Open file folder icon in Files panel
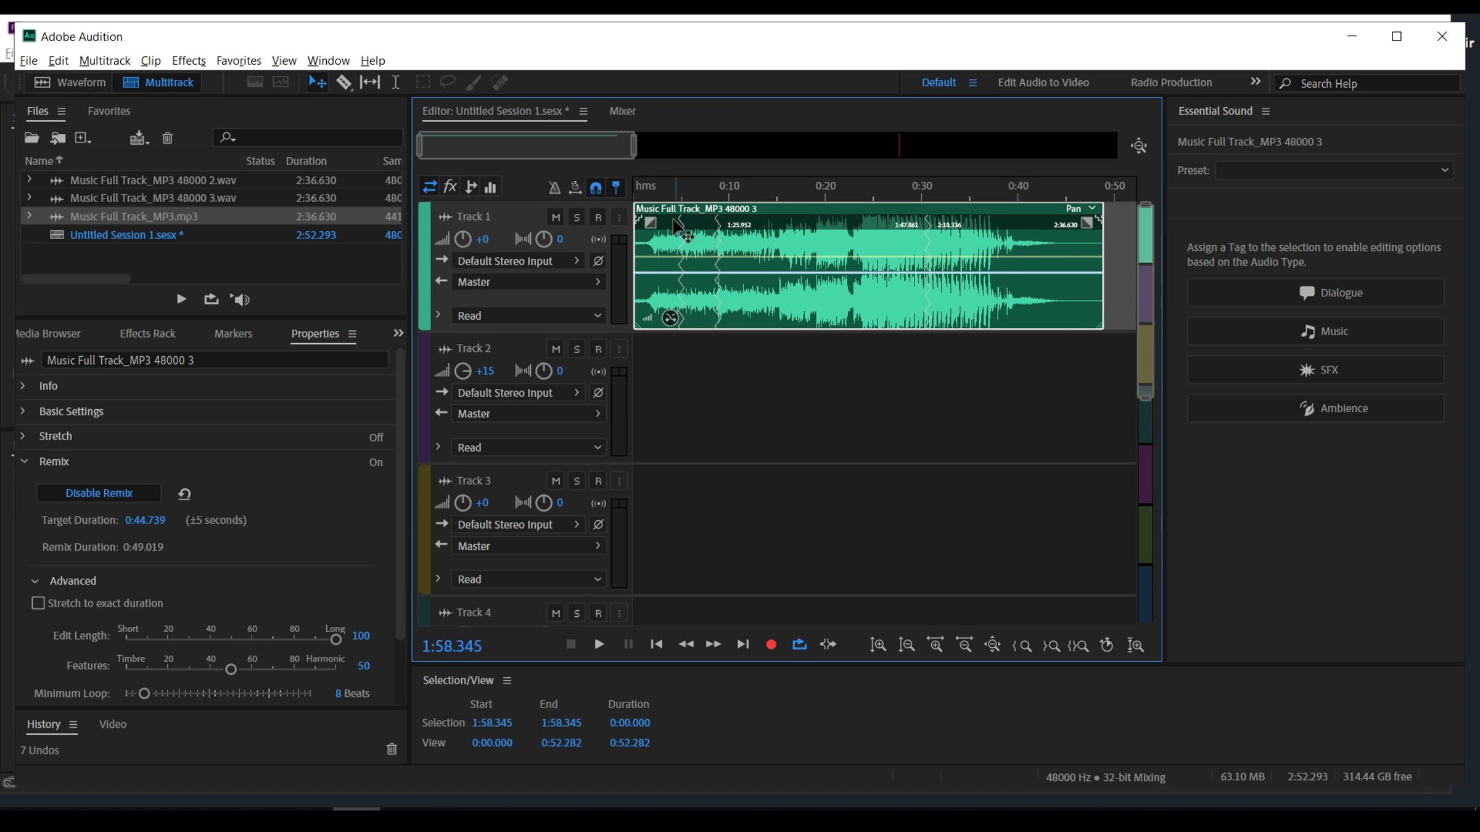The height and width of the screenshot is (832, 1480). pos(31,138)
